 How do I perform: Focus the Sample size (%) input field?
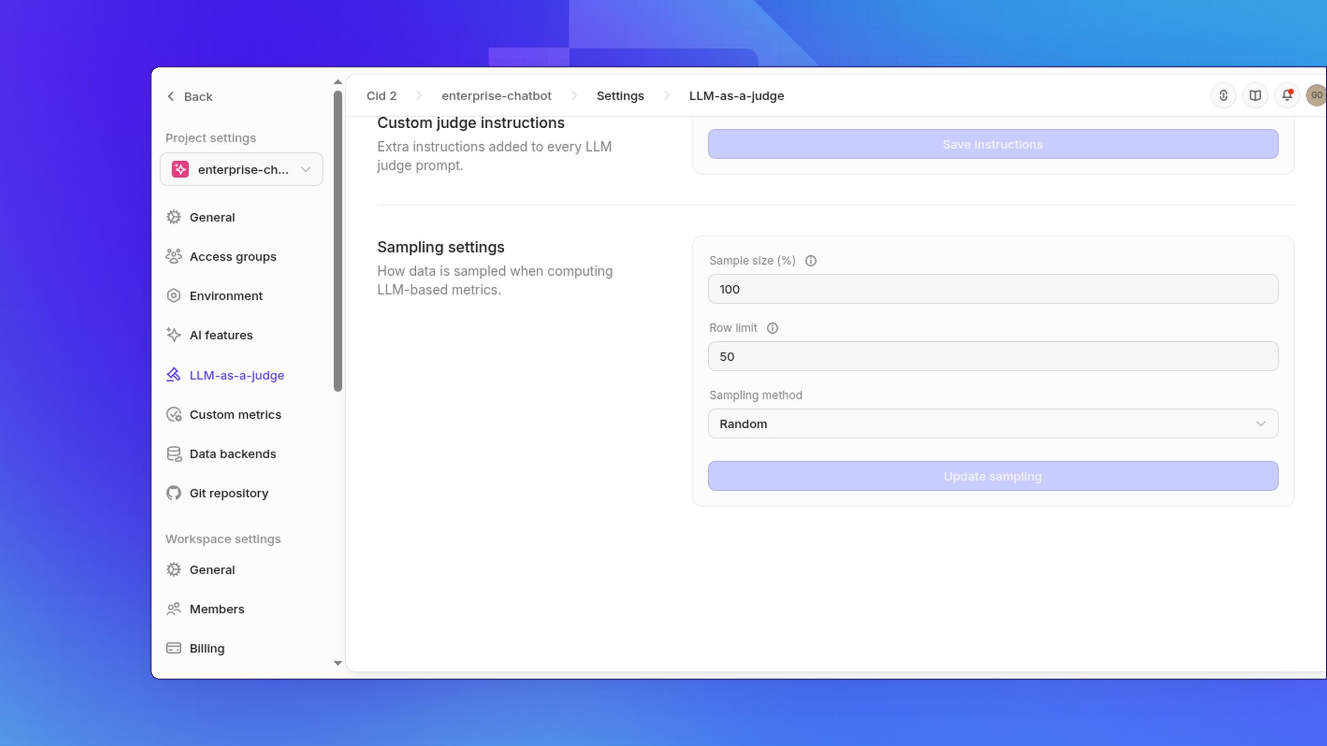993,289
